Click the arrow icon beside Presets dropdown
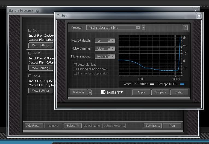 pos(144,28)
